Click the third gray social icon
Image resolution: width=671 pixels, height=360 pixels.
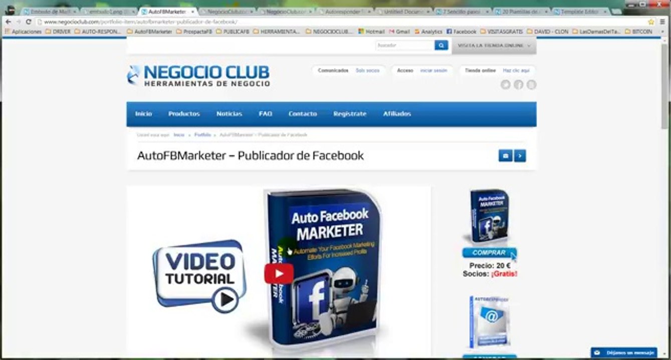532,84
